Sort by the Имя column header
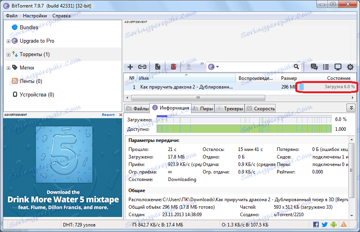Screen dimensions: 360x232 click(x=186, y=78)
